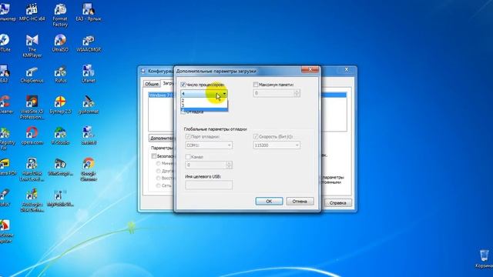
Task: Select the Auslogics Disk Defrag icon
Action: point(32,201)
